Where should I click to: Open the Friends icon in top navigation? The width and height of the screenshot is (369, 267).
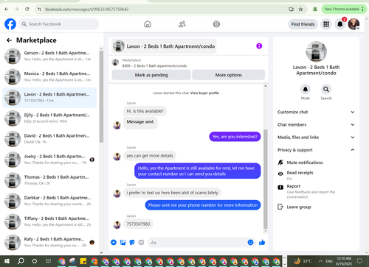click(x=182, y=24)
